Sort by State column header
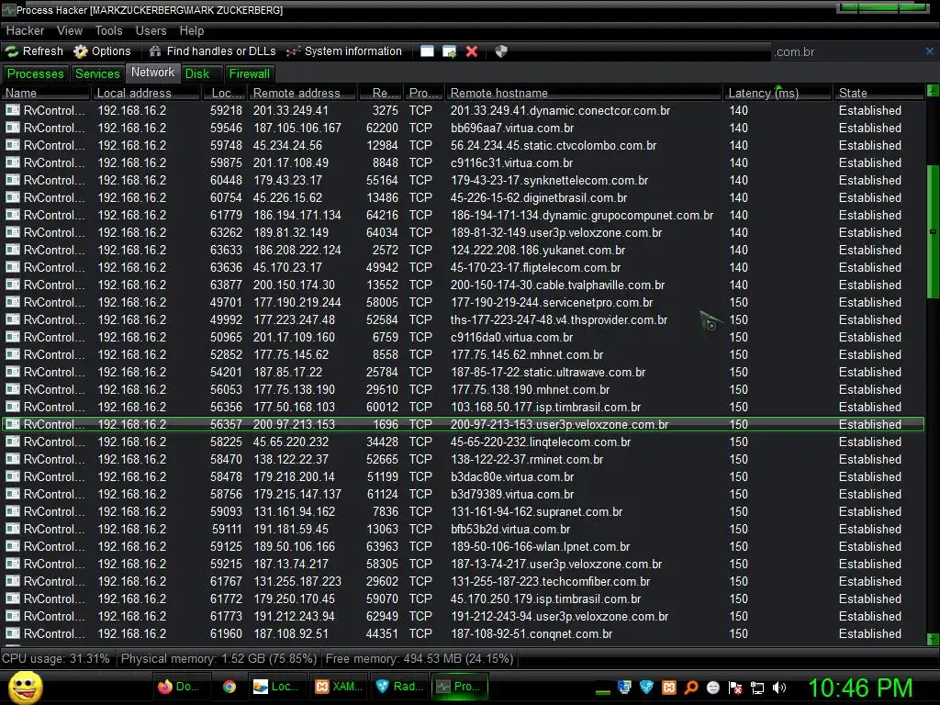Viewport: 940px width, 705px height. [878, 93]
